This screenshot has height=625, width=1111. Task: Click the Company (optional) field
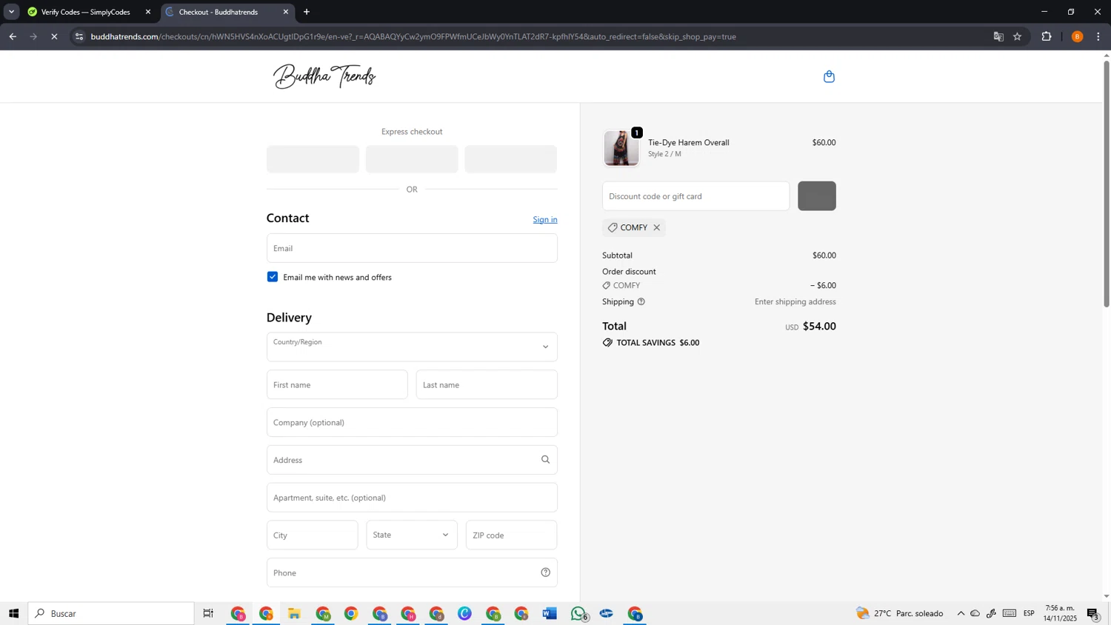pos(412,422)
